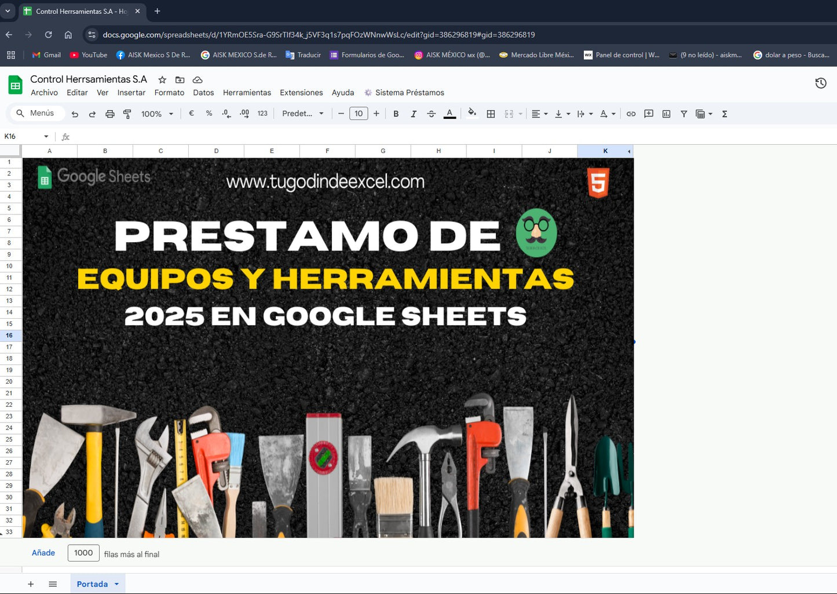
Task: Switch to the Sistema Préstamos menu
Action: click(x=409, y=92)
